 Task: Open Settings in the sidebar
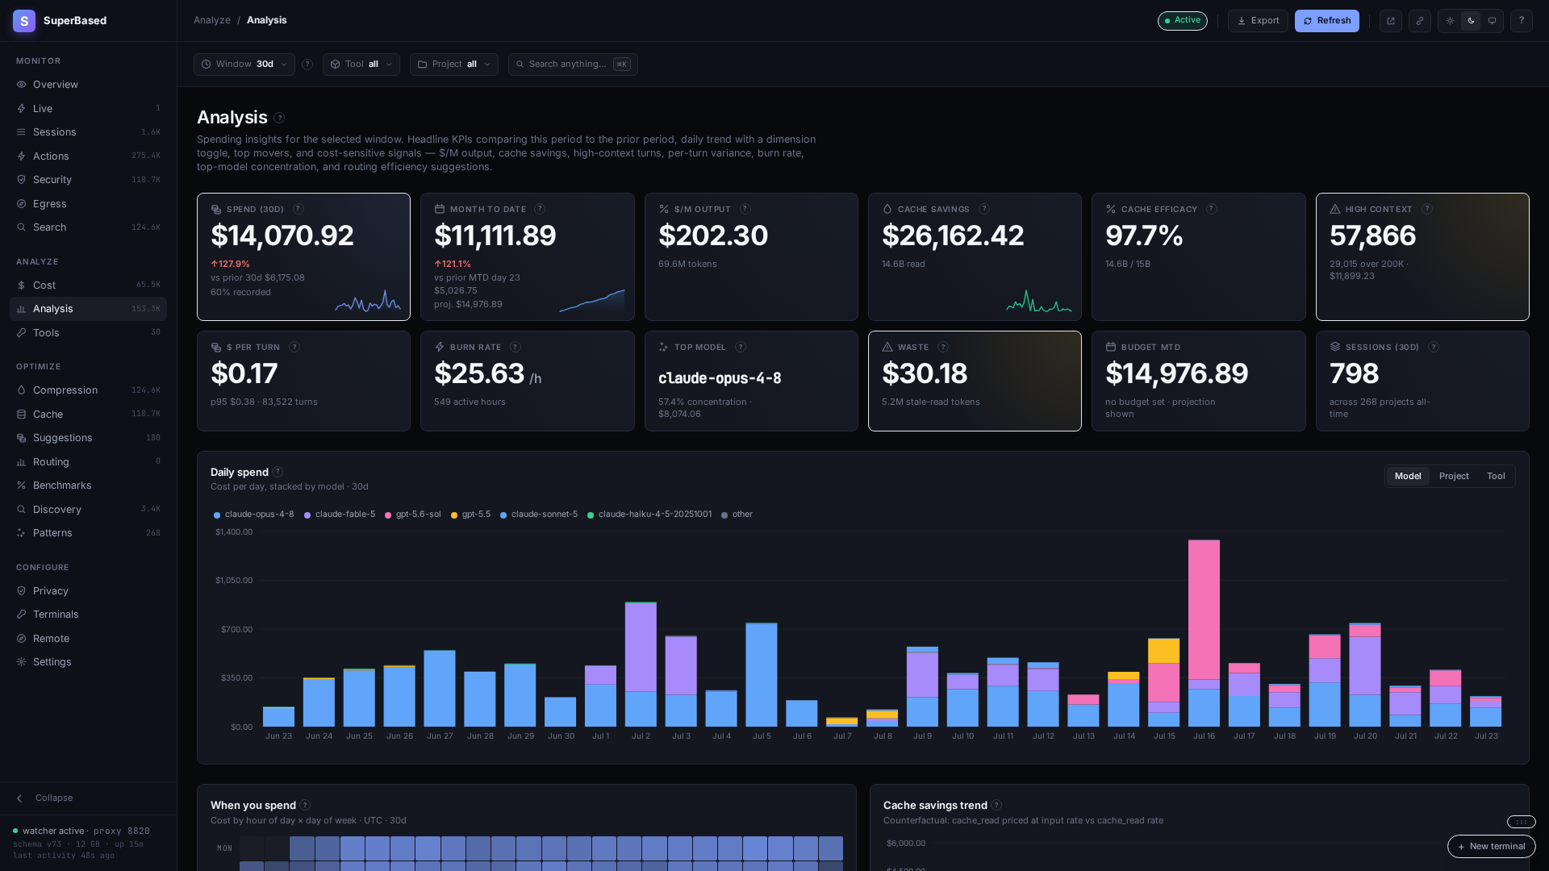click(x=88, y=662)
